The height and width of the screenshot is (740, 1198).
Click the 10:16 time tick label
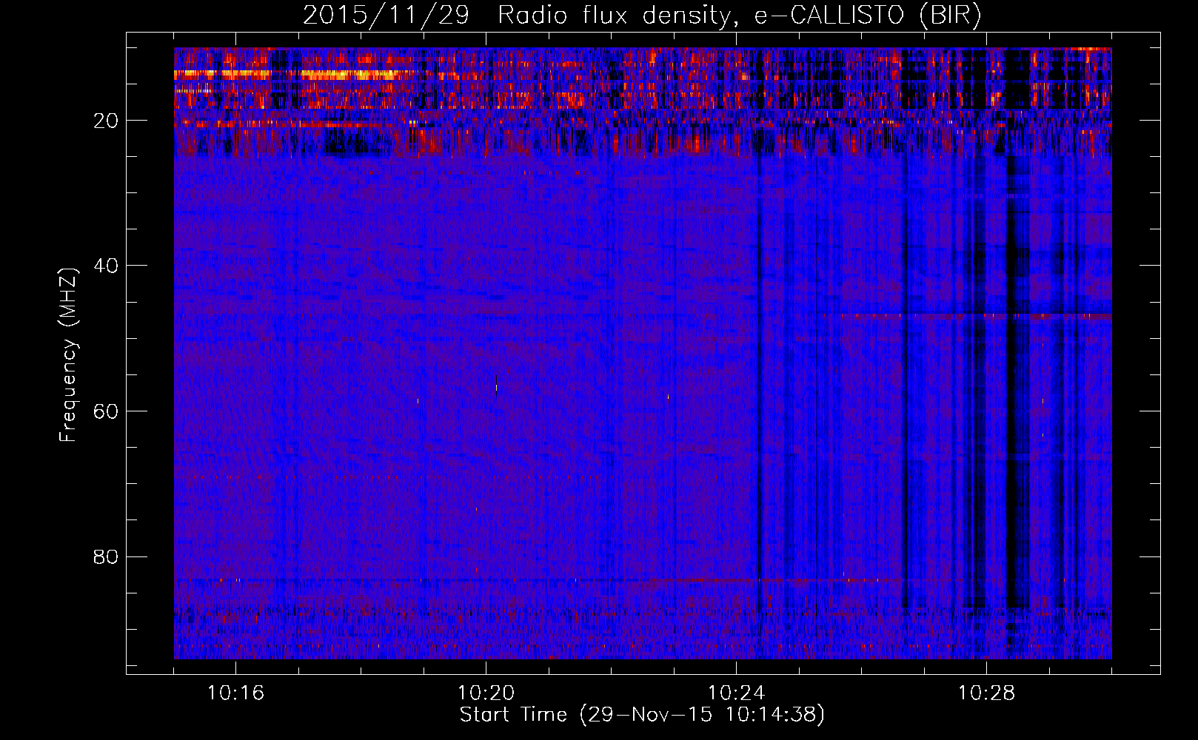235,693
